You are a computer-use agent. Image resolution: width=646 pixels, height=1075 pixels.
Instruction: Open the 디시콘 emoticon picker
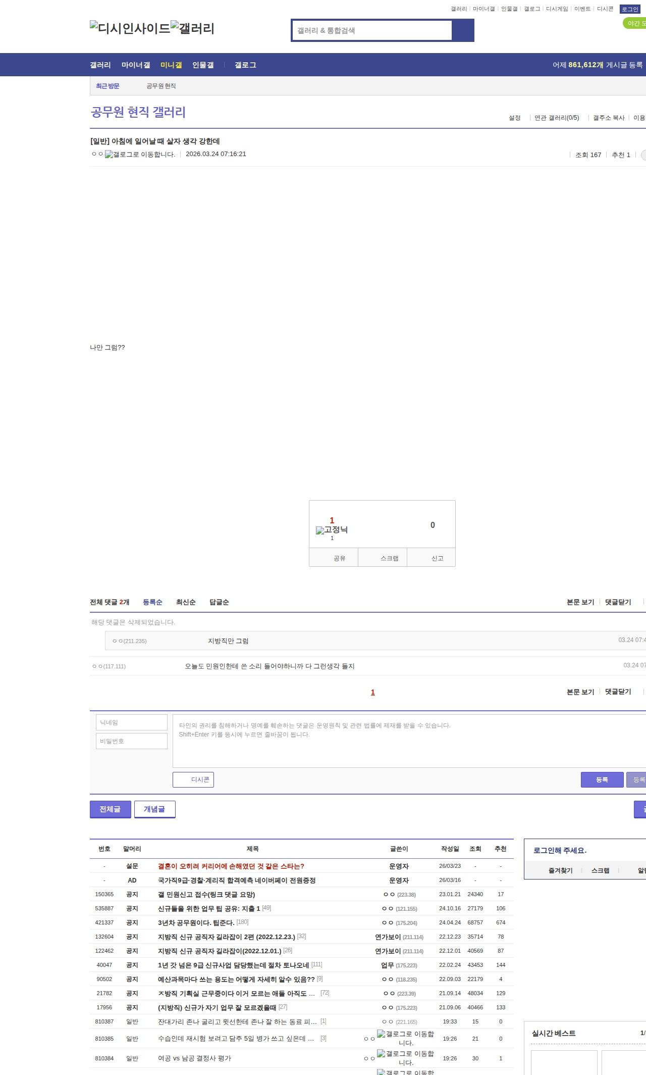(x=193, y=779)
